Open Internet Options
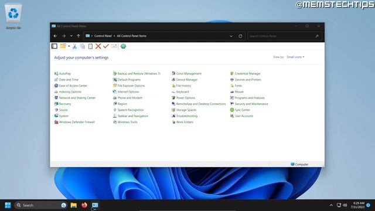 pos(125,92)
